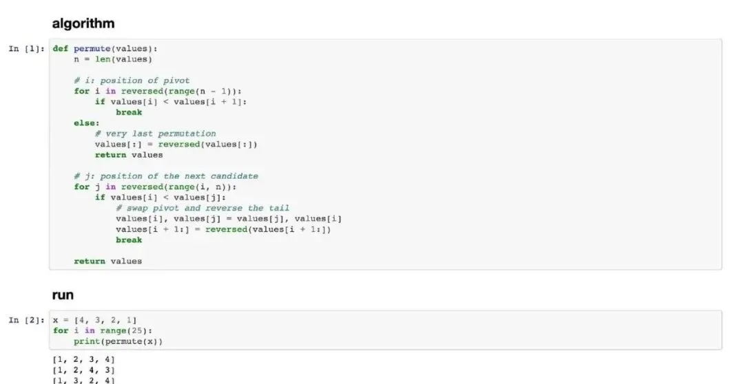Click the 'def permute(values):' line

[x=105, y=49]
